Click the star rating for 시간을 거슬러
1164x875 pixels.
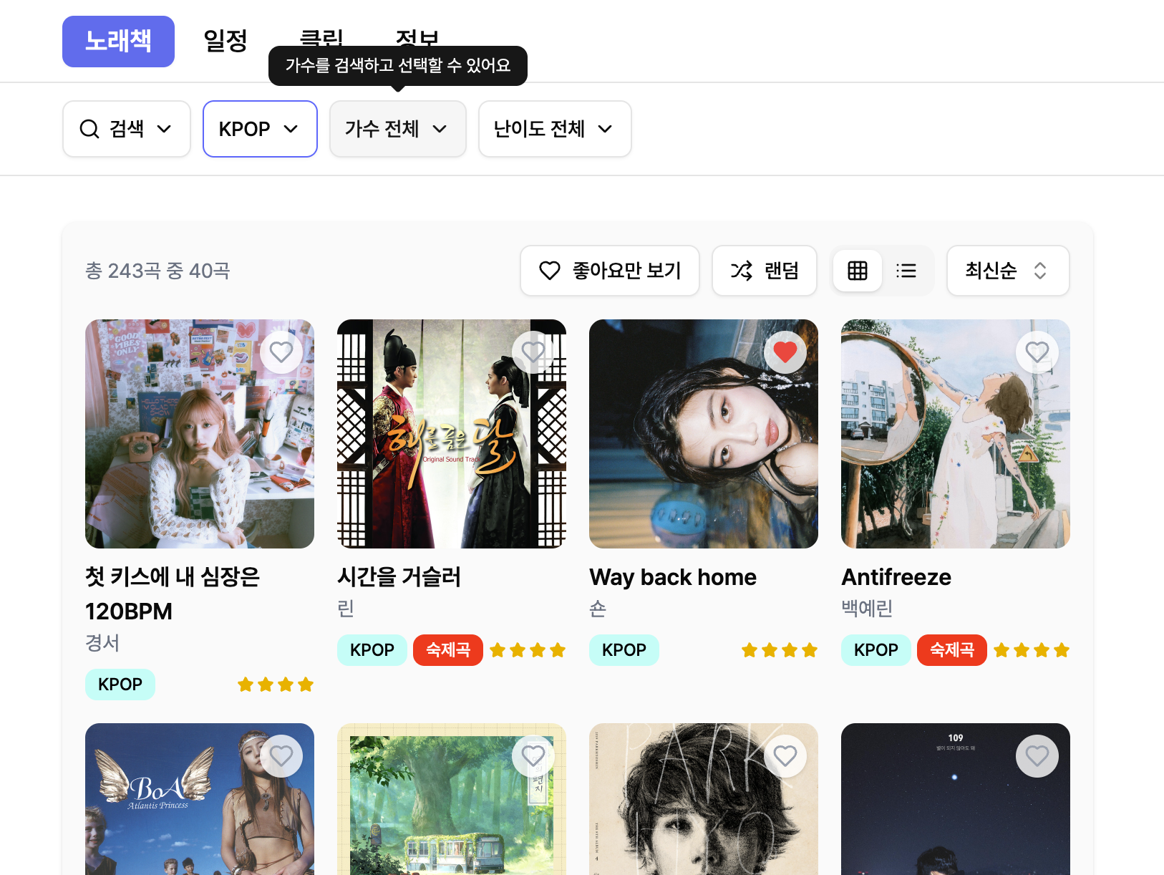528,650
